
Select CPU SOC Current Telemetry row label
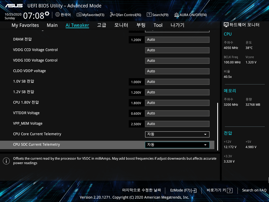(x=36, y=144)
